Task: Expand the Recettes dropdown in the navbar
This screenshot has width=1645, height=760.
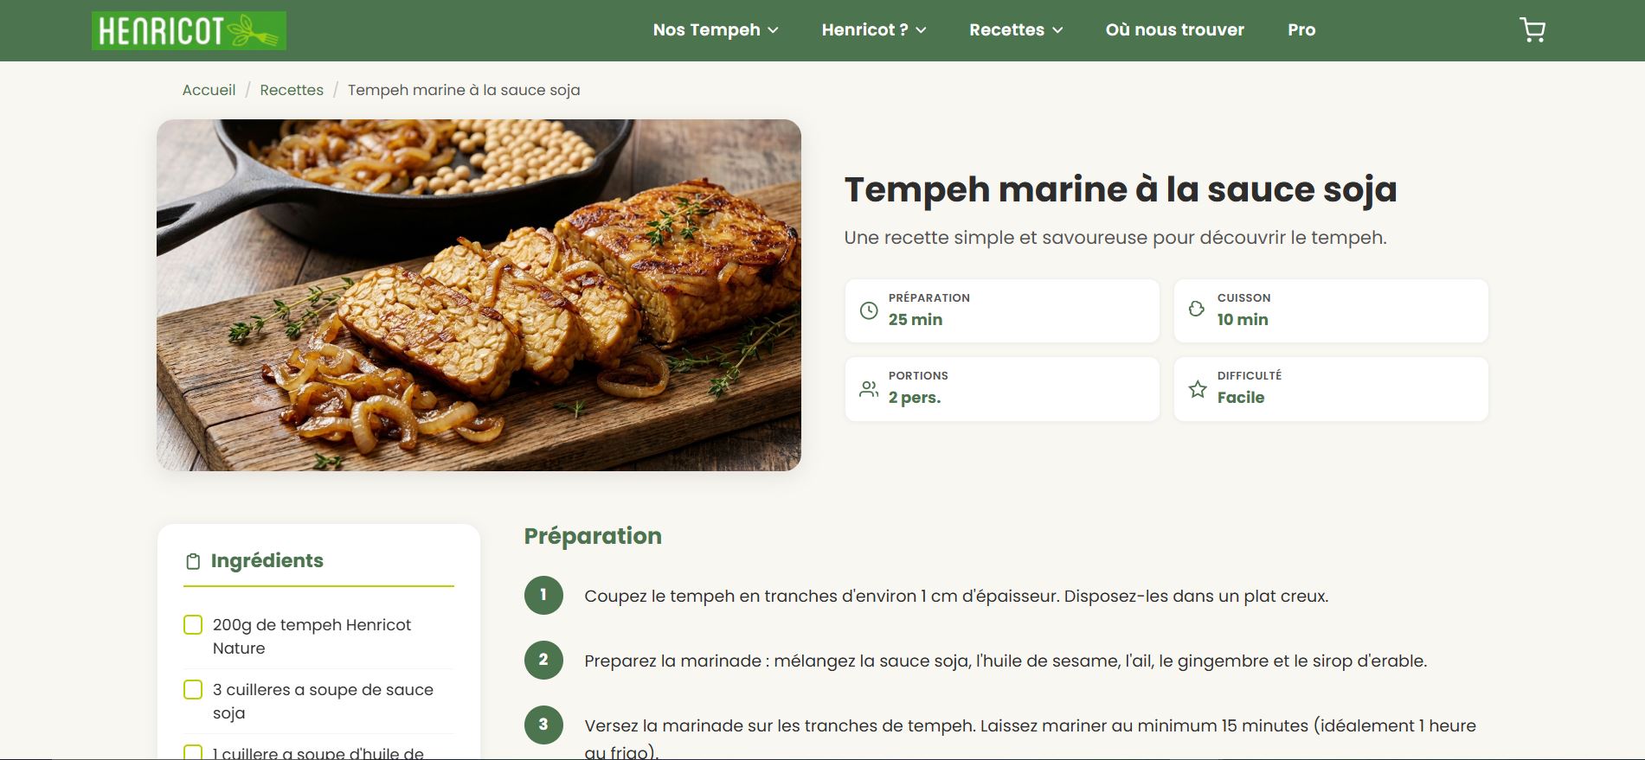Action: (1016, 29)
